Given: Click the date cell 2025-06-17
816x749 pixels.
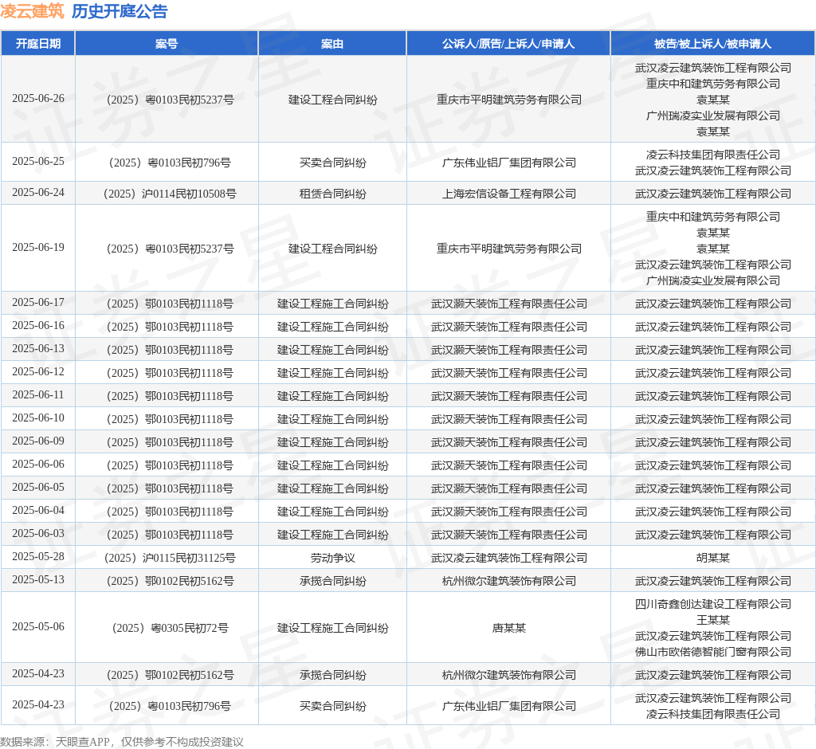Looking at the screenshot, I should (x=38, y=303).
